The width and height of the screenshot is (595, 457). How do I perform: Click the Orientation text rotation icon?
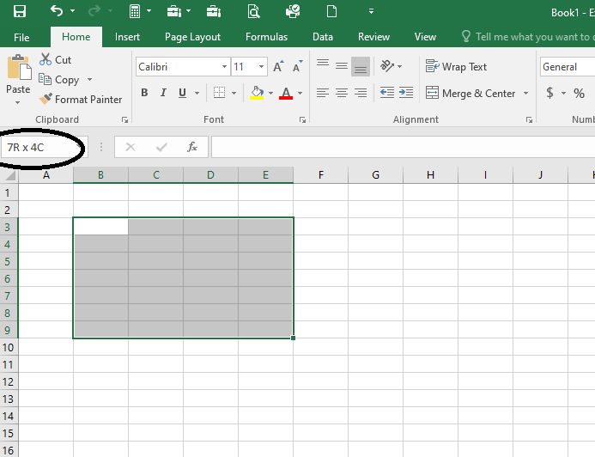tap(387, 66)
